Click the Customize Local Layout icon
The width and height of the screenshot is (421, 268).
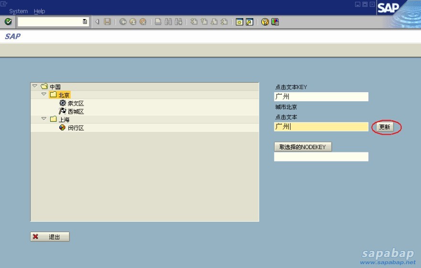pyautogui.click(x=275, y=22)
